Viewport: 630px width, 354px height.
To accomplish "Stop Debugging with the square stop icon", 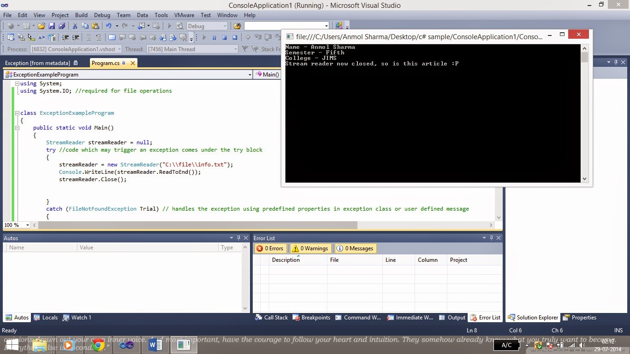I will click(225, 37).
